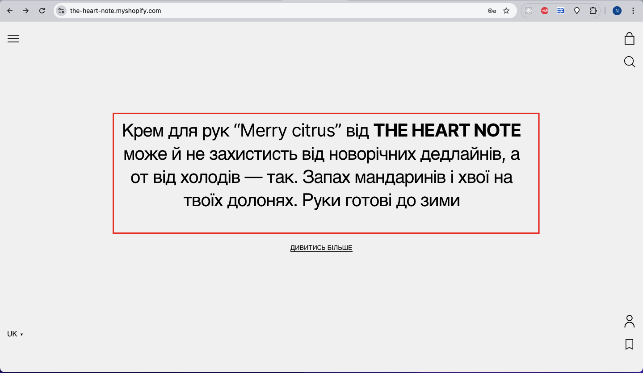The width and height of the screenshot is (643, 373).
Task: Open the account profile icon
Action: pyautogui.click(x=629, y=321)
